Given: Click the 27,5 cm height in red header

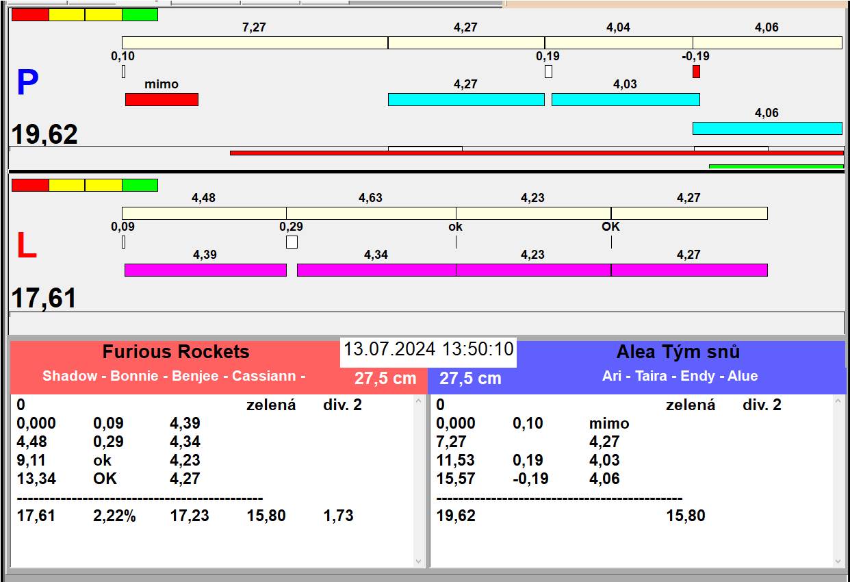Looking at the screenshot, I should coord(385,378).
